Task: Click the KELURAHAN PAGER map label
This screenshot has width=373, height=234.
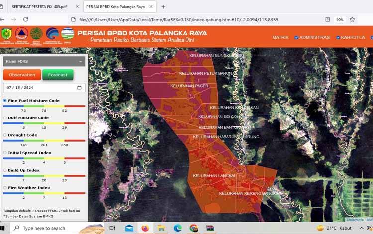Action: tap(189, 86)
